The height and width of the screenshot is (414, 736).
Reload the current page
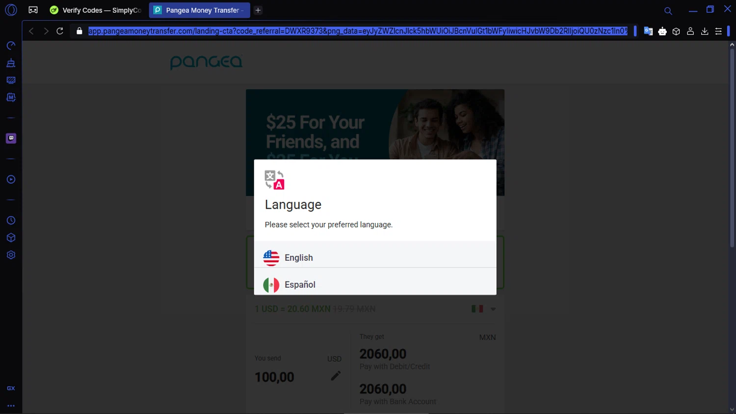coord(60,31)
